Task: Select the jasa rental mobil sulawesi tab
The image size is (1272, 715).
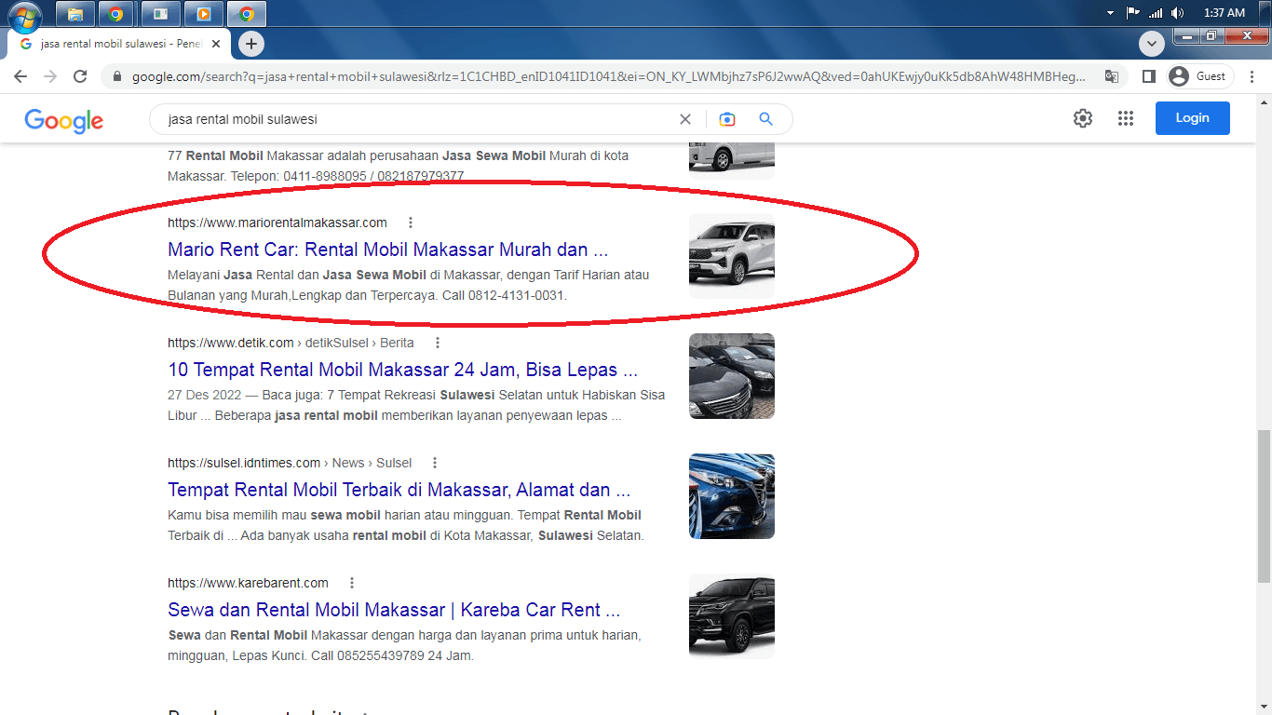Action: 116,44
